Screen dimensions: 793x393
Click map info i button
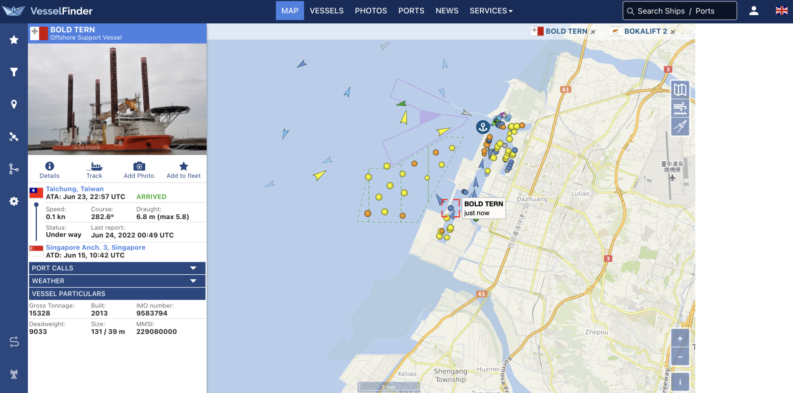[x=680, y=382]
